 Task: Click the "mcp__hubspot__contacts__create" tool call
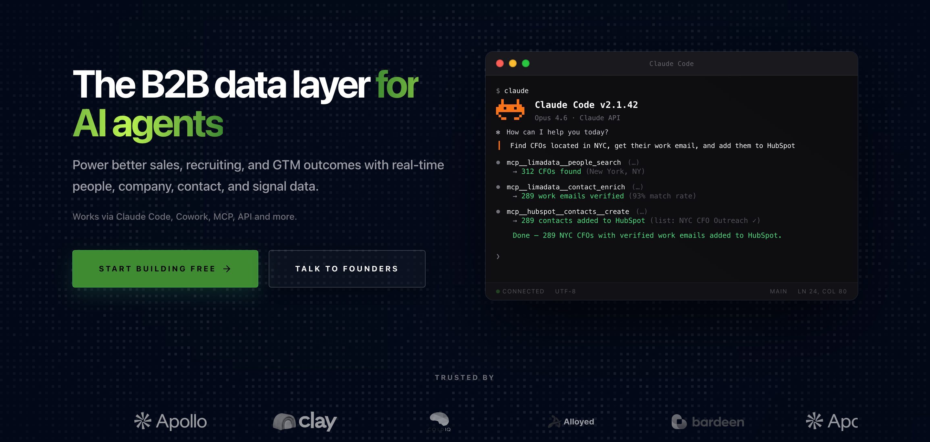click(568, 212)
